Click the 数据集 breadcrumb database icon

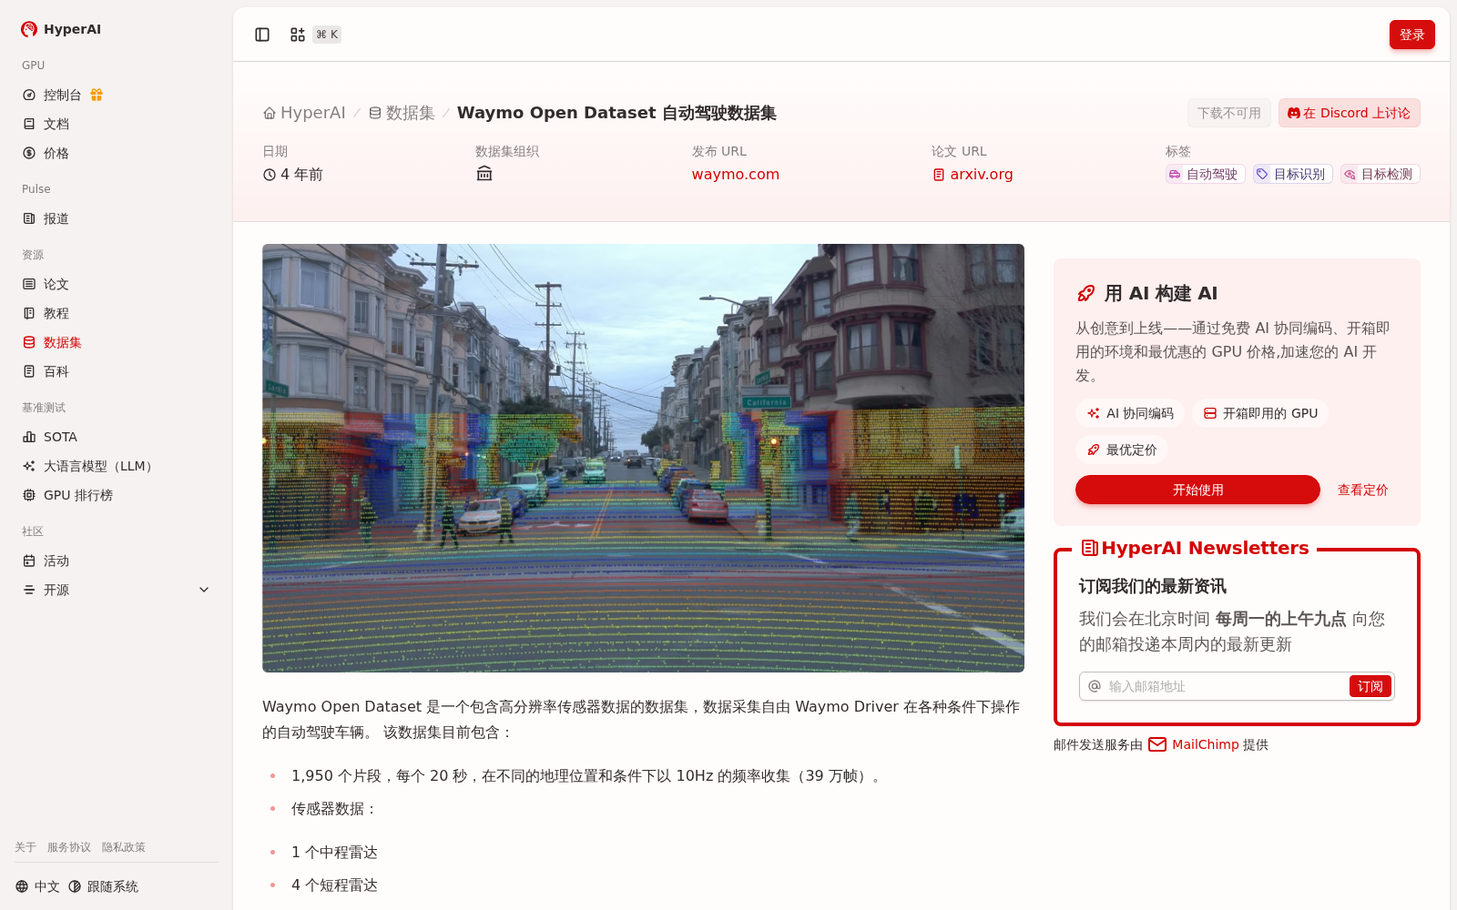click(375, 113)
